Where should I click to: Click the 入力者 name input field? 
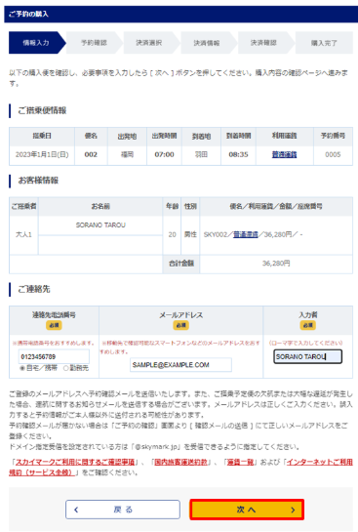(308, 356)
